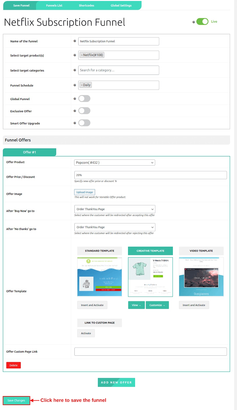Go to Funnels List tab
The height and width of the screenshot is (410, 237).
click(x=54, y=5)
